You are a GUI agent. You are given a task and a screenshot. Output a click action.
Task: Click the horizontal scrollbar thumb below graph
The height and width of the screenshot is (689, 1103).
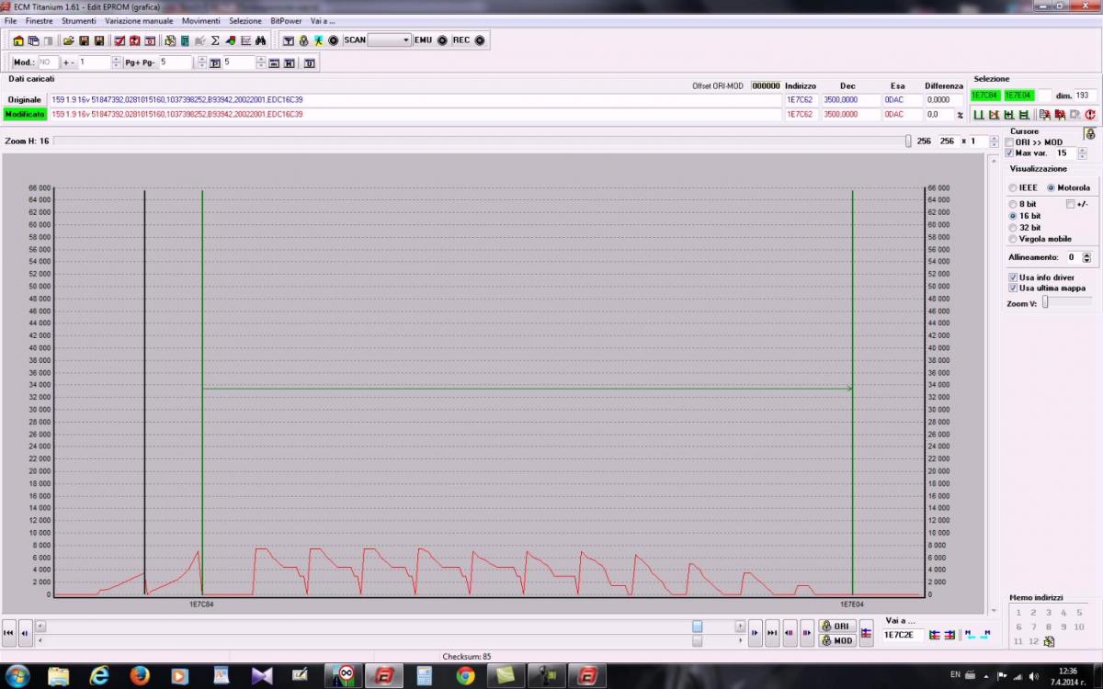698,626
